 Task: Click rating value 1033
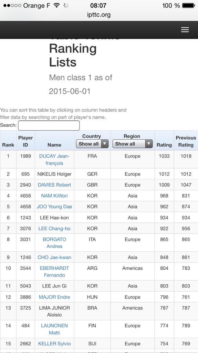164,156
